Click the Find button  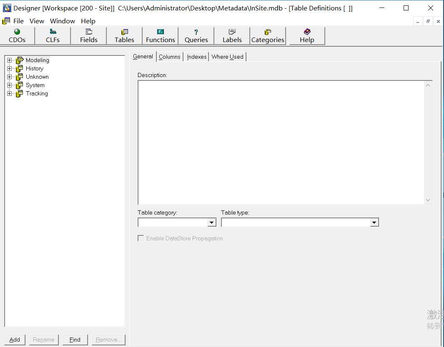[75, 340]
